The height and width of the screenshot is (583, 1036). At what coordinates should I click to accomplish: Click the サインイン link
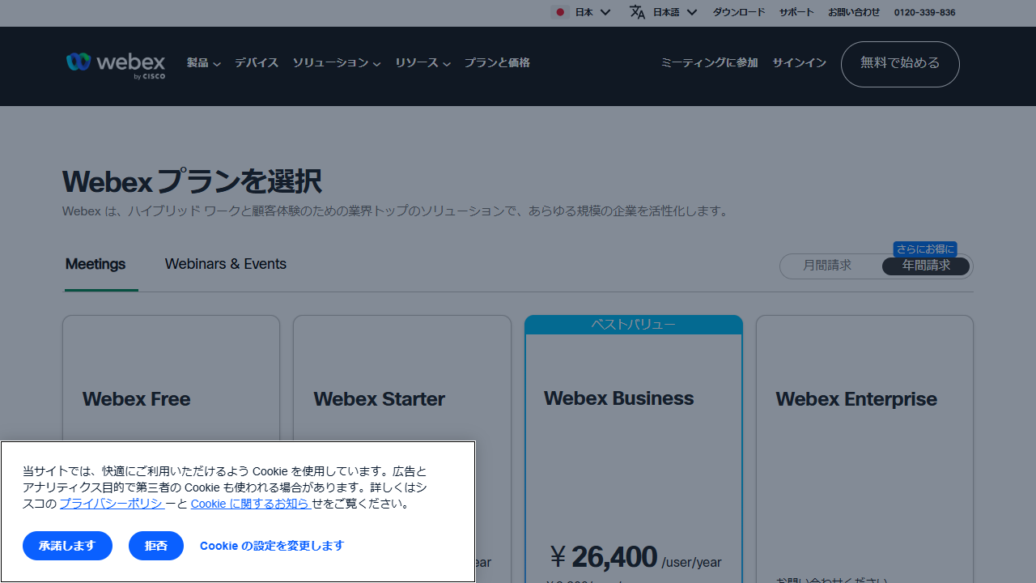[x=799, y=63]
